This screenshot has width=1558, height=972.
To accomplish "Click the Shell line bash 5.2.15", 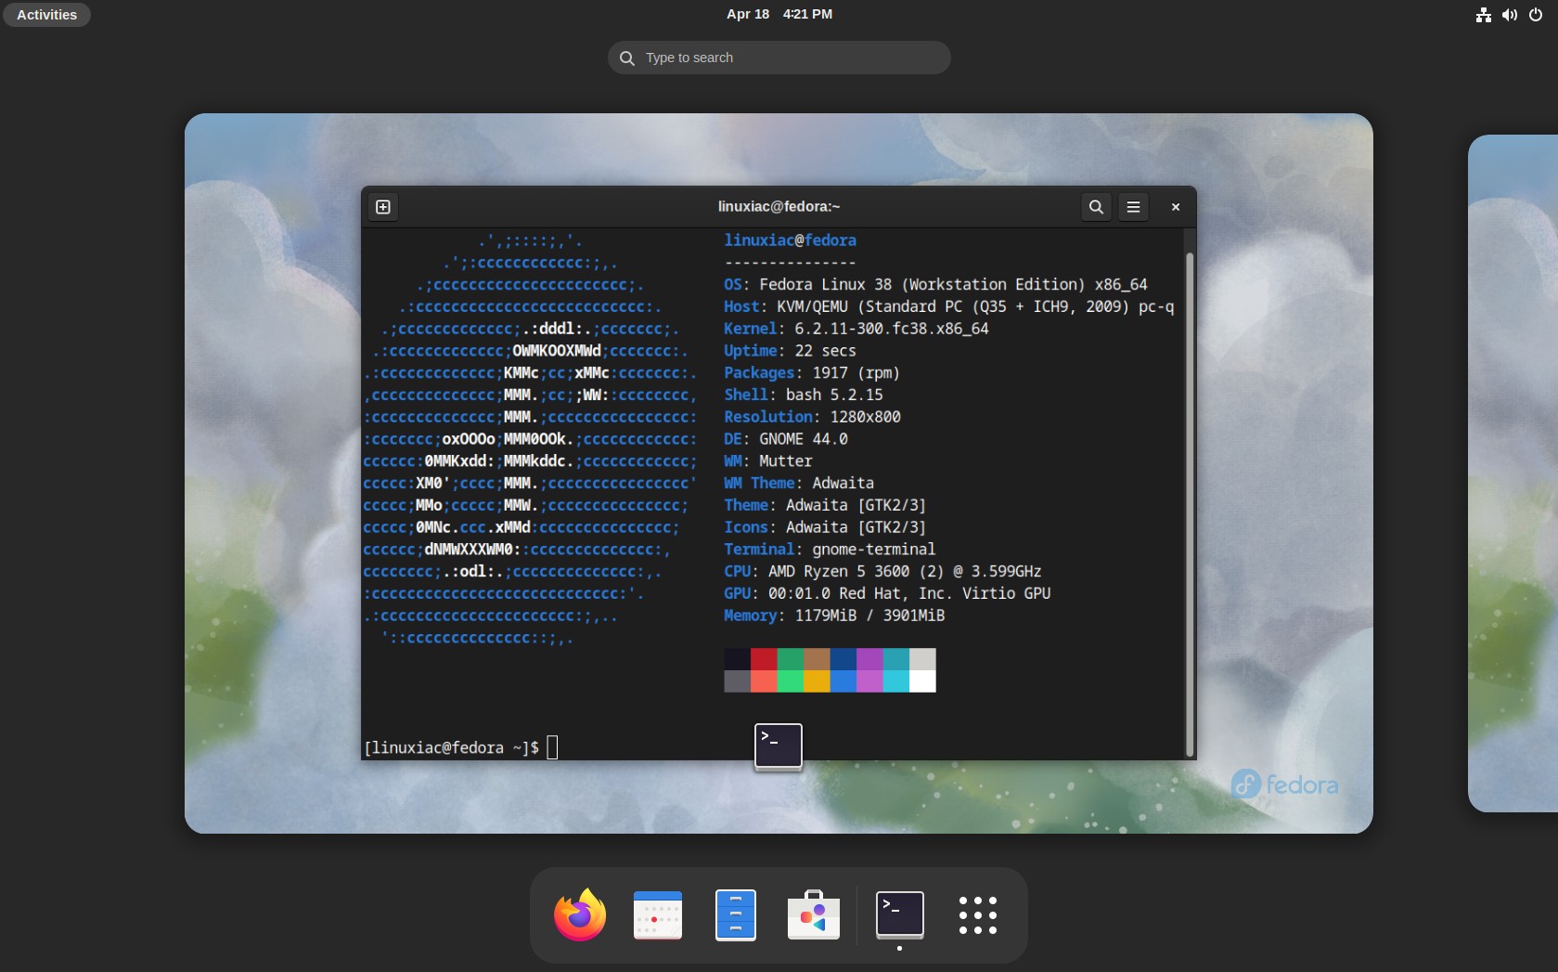I will click(804, 395).
